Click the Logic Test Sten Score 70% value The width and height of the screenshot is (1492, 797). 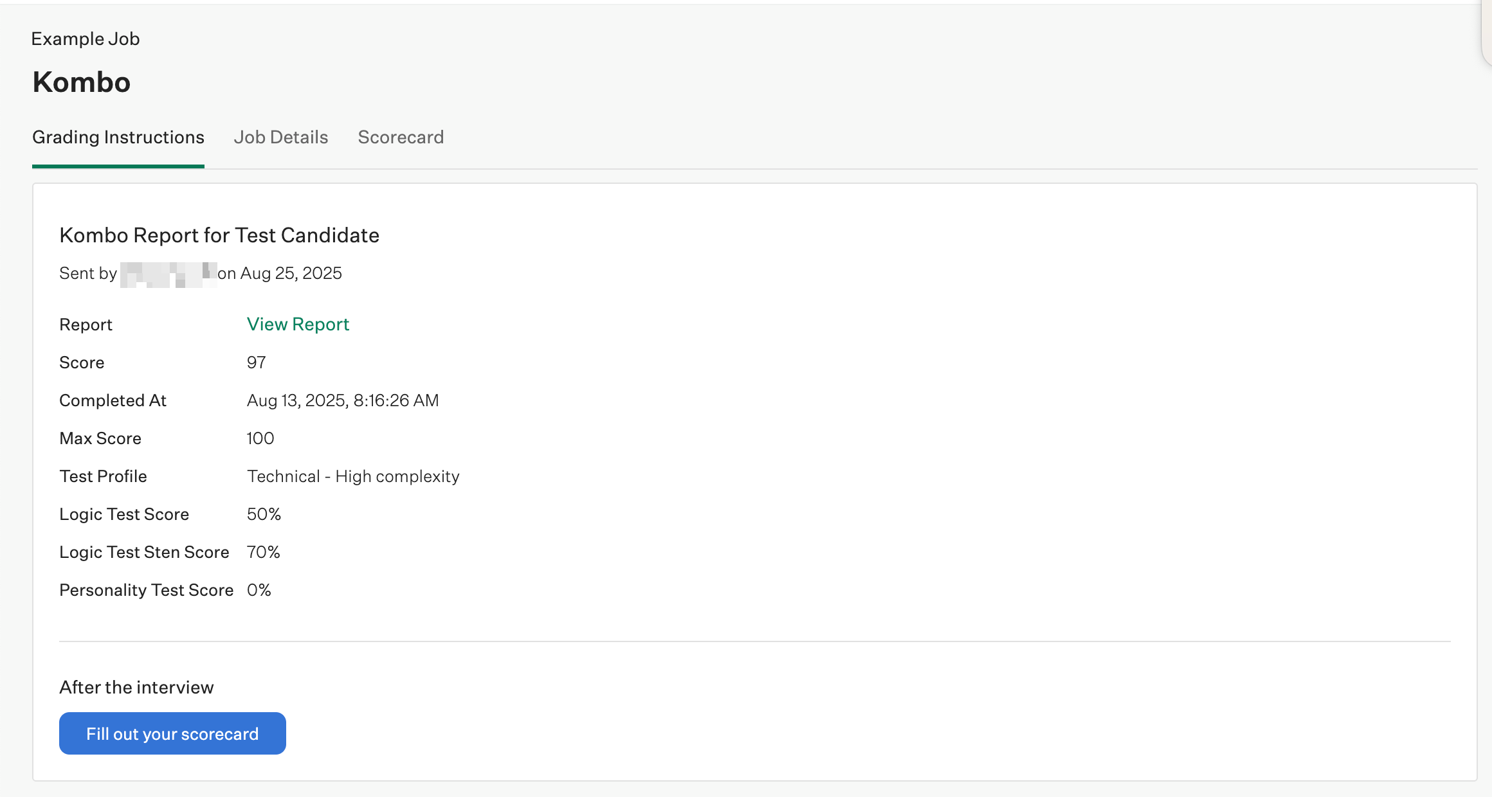click(x=264, y=552)
